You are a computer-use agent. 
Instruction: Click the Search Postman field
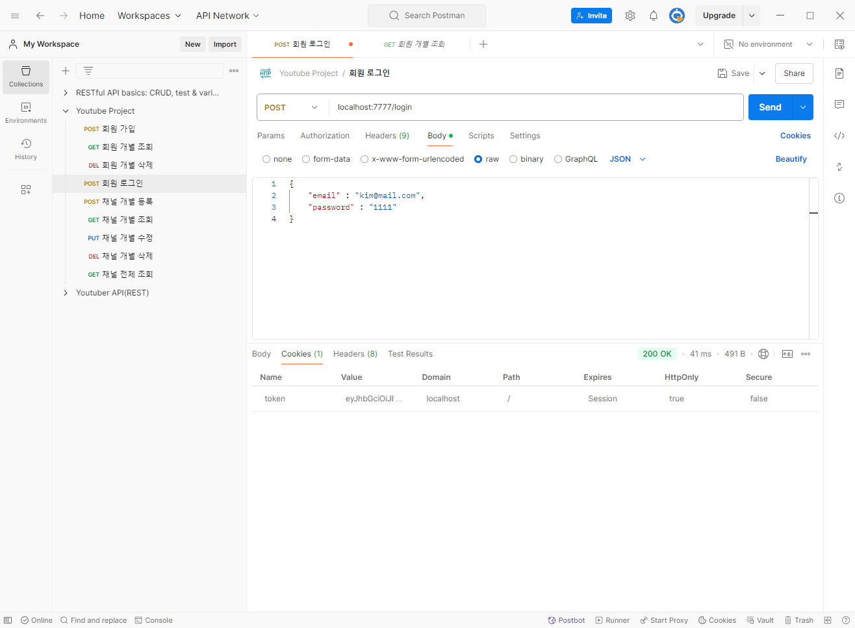coord(427,16)
